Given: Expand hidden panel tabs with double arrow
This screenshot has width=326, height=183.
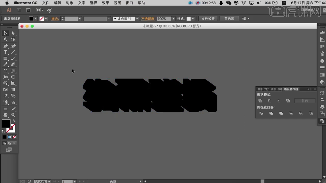Looking at the screenshot, I should pyautogui.click(x=308, y=89).
